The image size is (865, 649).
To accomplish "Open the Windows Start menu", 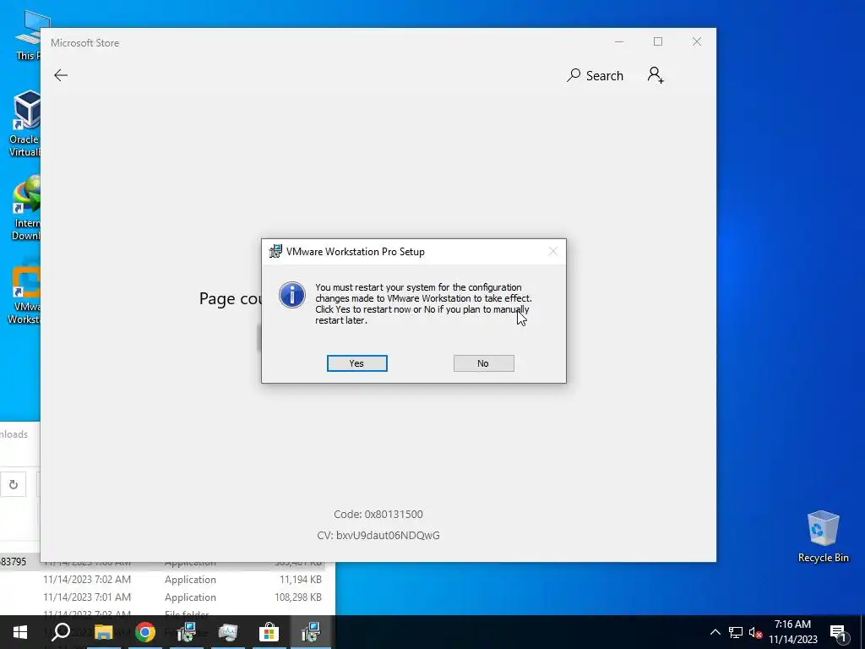I will pos(20,632).
